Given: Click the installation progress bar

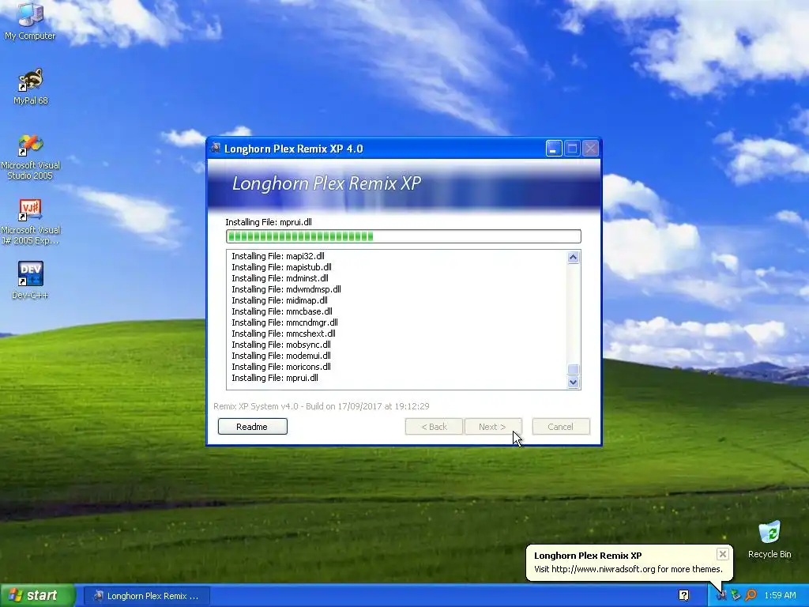Looking at the screenshot, I should pos(404,236).
